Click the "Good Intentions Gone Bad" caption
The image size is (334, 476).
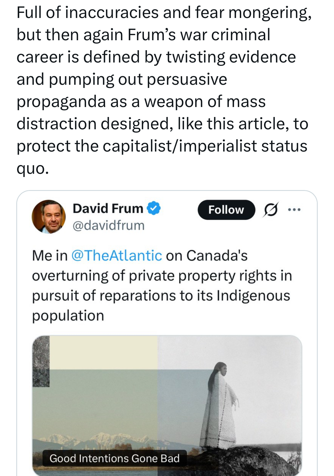point(114,458)
